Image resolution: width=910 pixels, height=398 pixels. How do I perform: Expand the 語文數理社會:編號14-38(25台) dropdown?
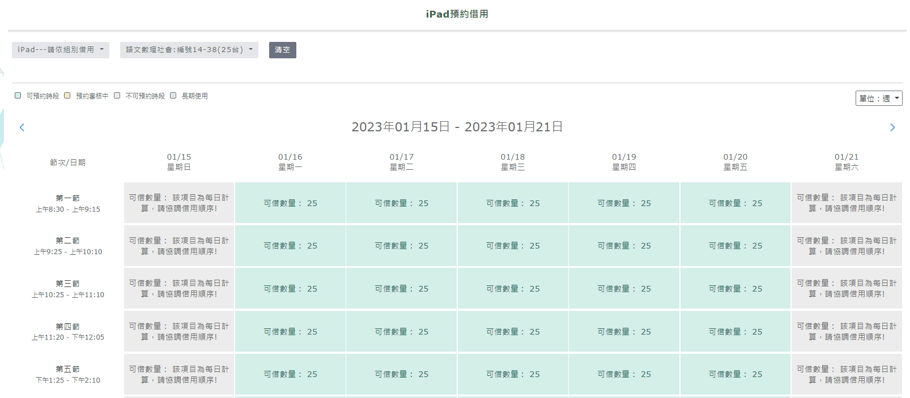pos(189,50)
